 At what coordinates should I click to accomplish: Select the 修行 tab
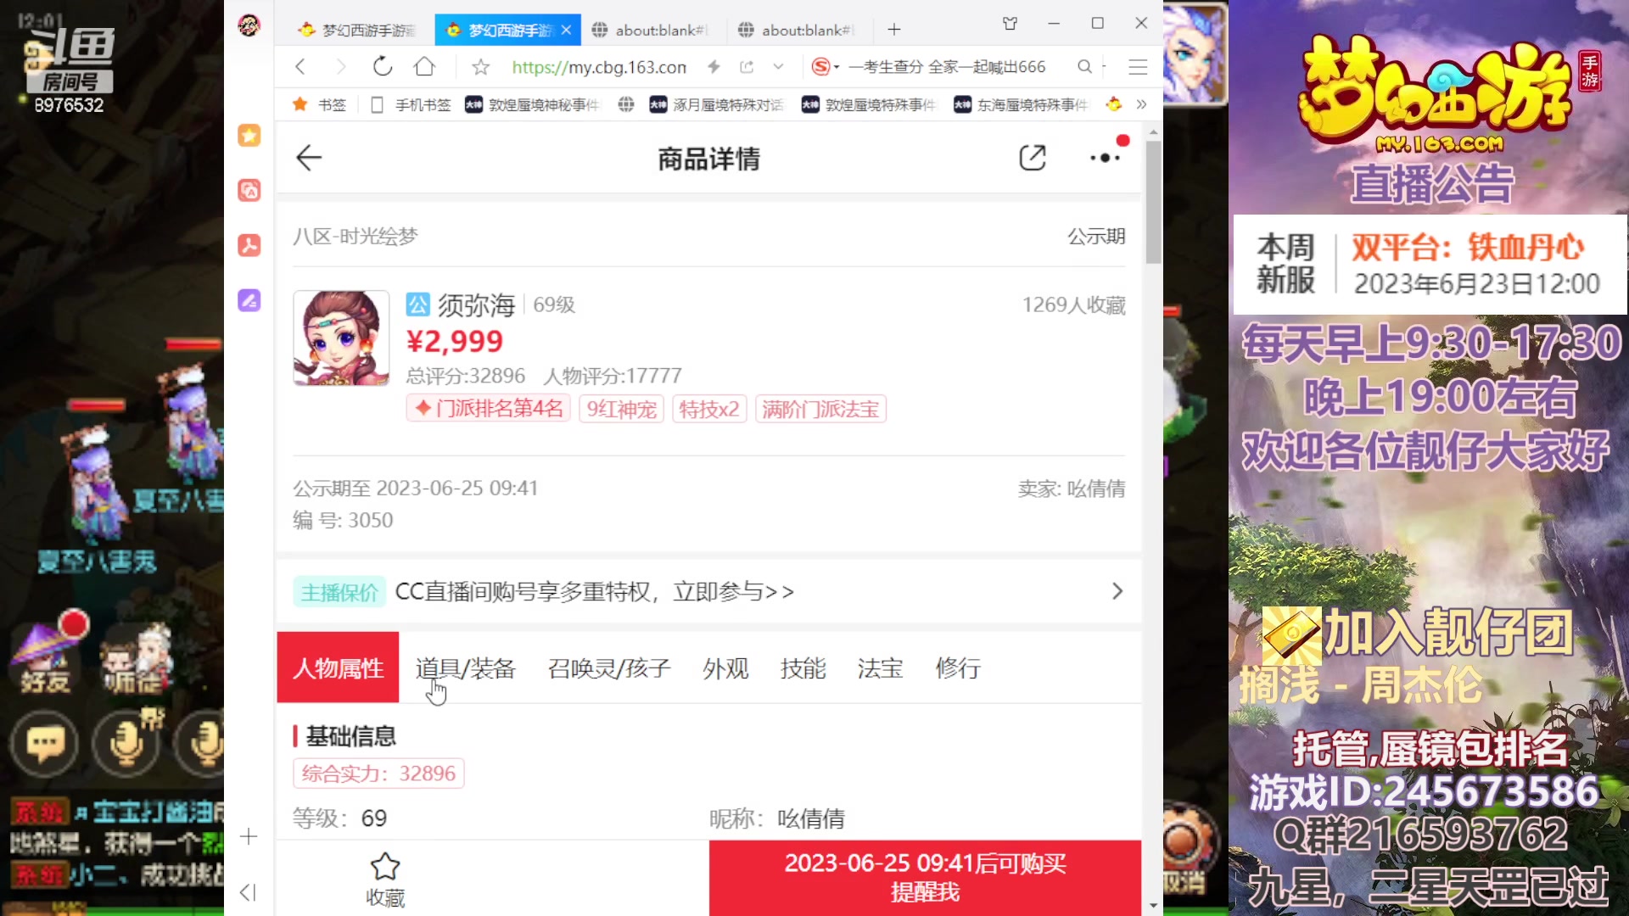(x=958, y=668)
